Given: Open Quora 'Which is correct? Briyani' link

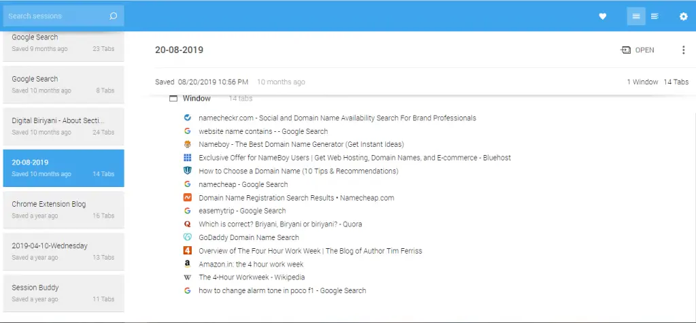Looking at the screenshot, I should [280, 224].
